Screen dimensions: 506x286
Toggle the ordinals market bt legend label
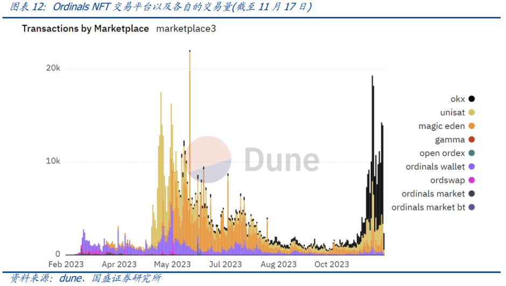pos(428,207)
